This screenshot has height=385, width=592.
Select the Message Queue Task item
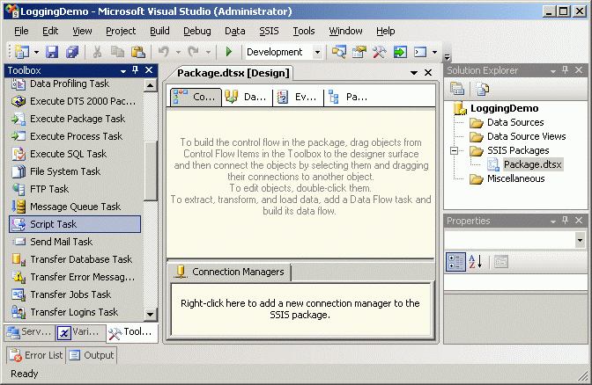(76, 207)
